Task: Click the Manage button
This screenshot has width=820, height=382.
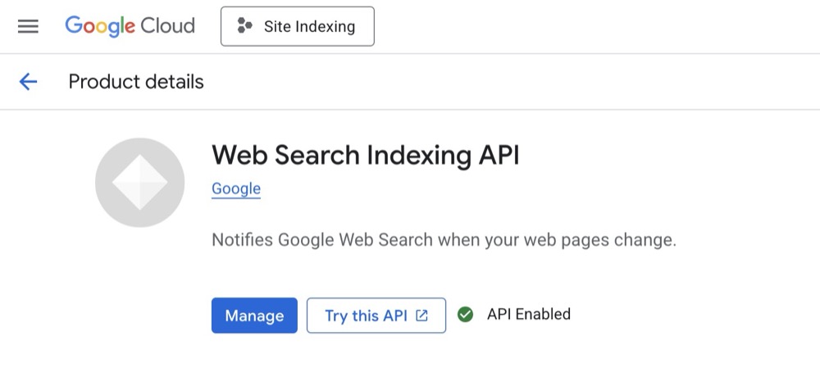Action: coord(254,316)
